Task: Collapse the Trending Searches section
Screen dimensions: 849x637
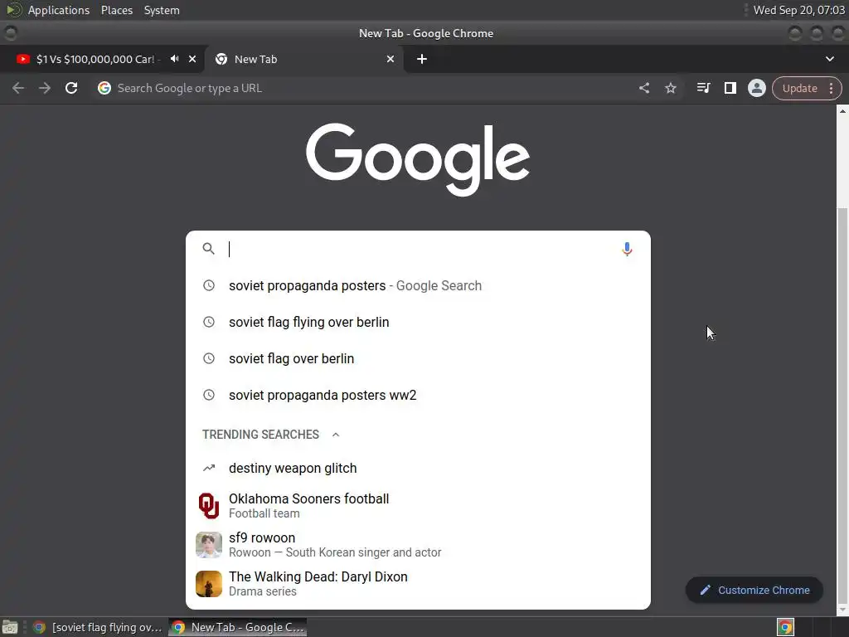Action: coord(335,435)
